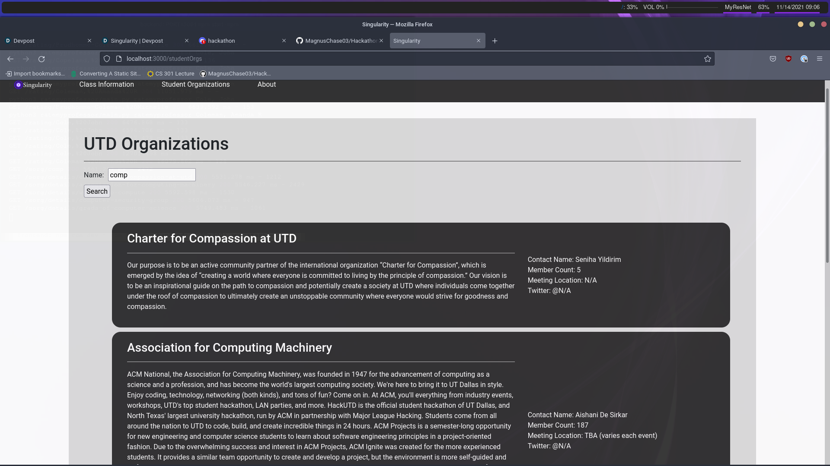Open the MagnusChase03/Hackathon GitHub tab

[341, 41]
